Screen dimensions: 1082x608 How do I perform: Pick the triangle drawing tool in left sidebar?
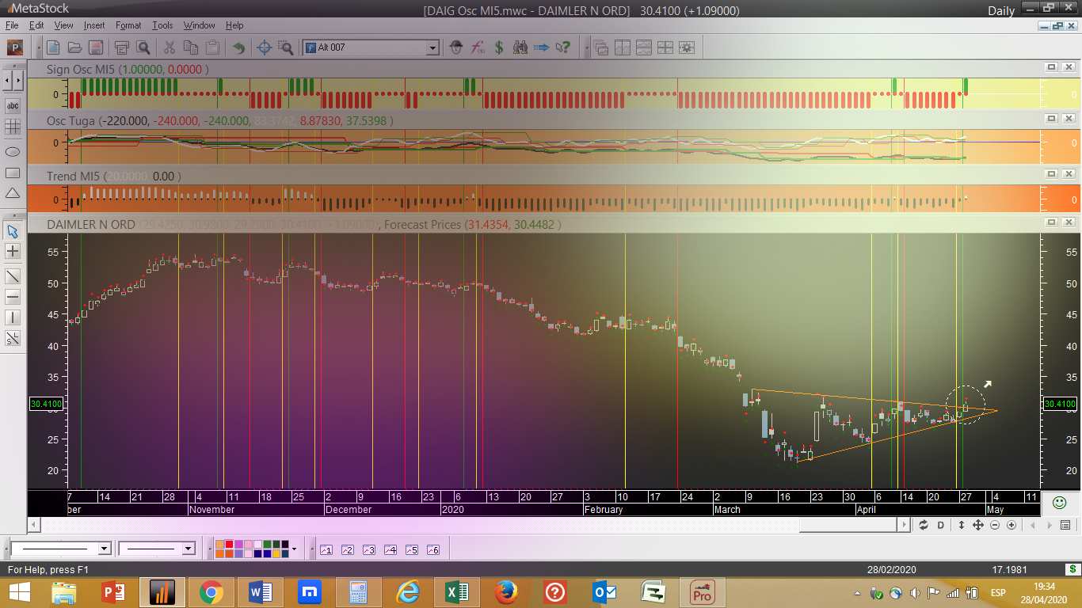[x=13, y=193]
